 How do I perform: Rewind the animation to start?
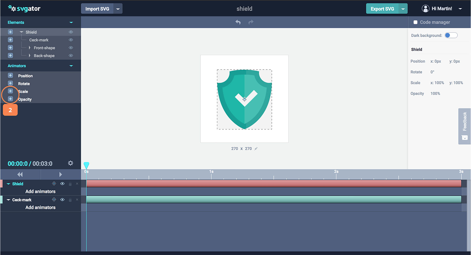point(20,174)
